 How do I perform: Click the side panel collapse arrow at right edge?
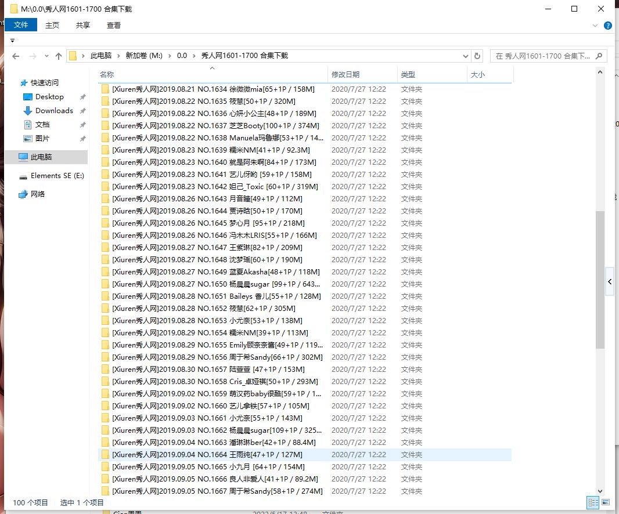(x=610, y=281)
